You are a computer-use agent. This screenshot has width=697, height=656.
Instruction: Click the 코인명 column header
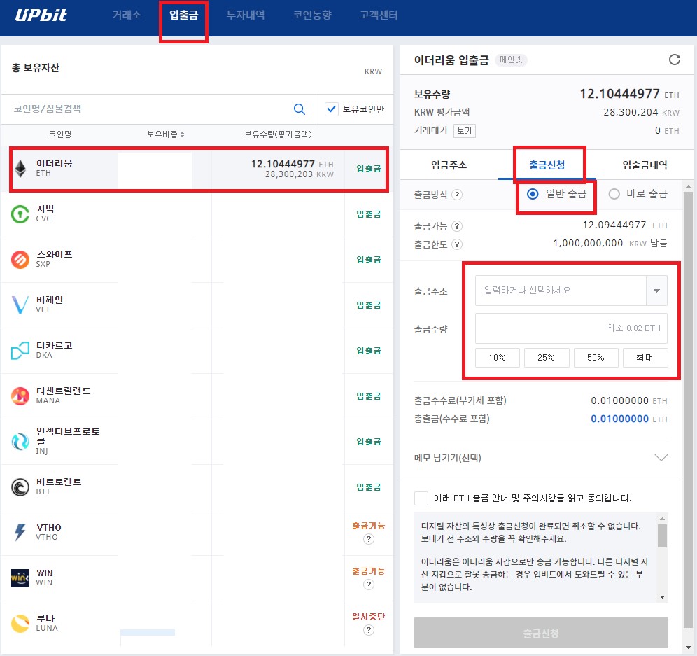point(60,134)
